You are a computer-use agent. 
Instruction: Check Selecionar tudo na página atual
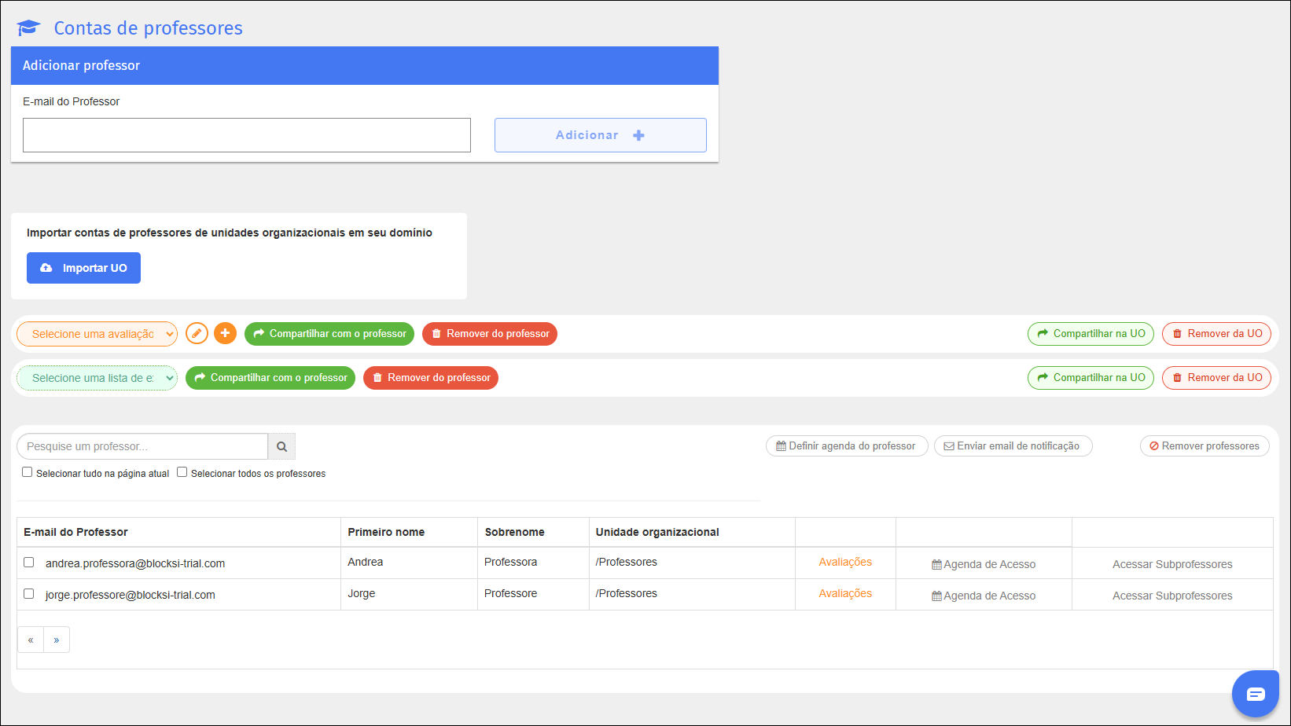[x=28, y=472]
